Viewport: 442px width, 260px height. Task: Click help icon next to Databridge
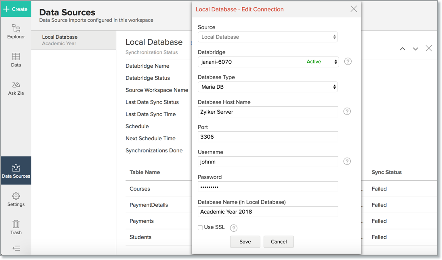pos(348,62)
